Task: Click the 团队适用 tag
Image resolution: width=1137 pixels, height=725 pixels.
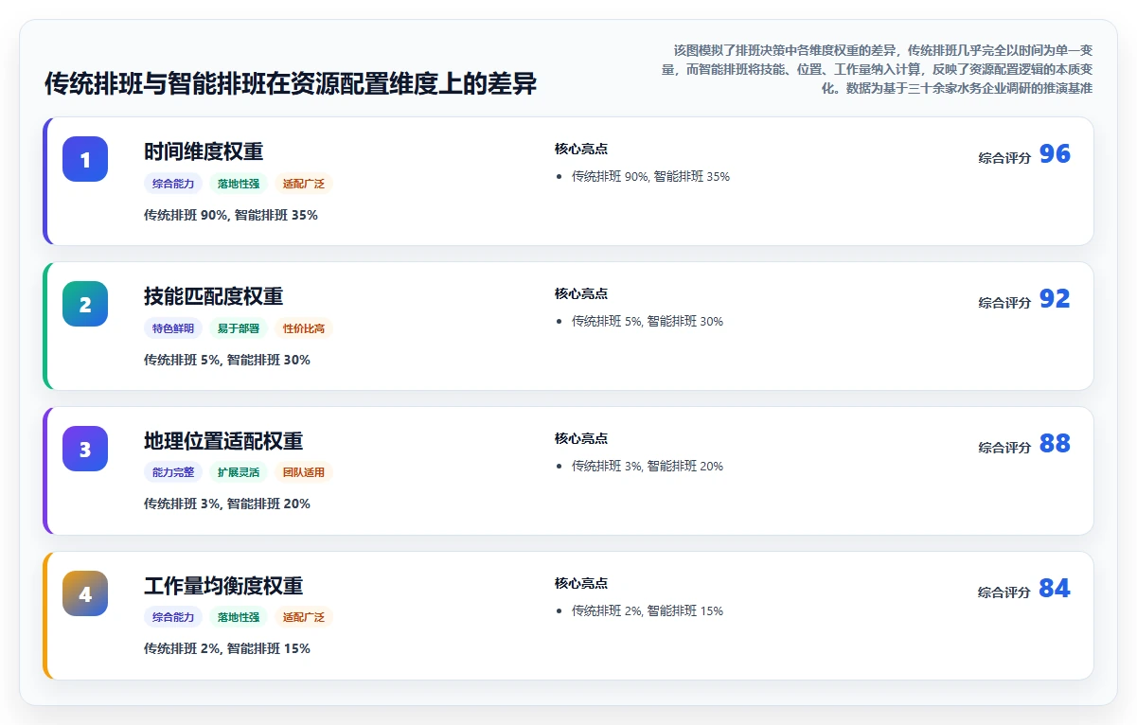Action: pos(304,472)
